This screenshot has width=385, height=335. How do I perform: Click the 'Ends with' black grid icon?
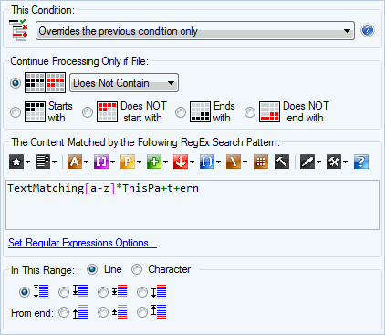point(200,112)
